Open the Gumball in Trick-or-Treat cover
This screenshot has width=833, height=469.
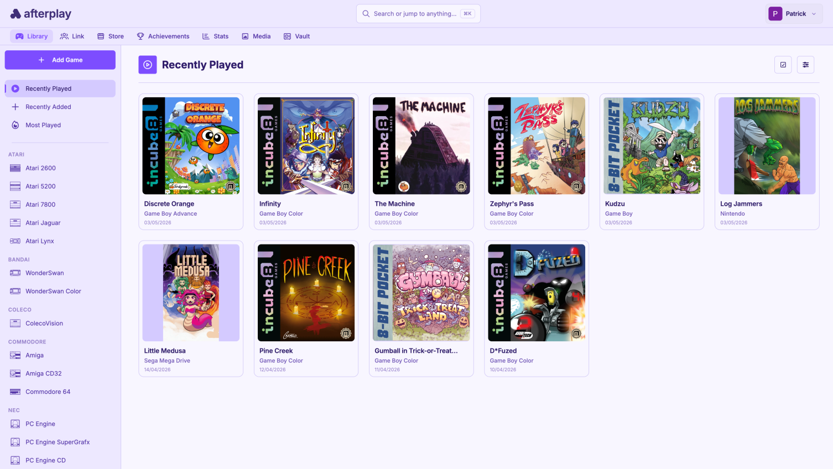[421, 293]
